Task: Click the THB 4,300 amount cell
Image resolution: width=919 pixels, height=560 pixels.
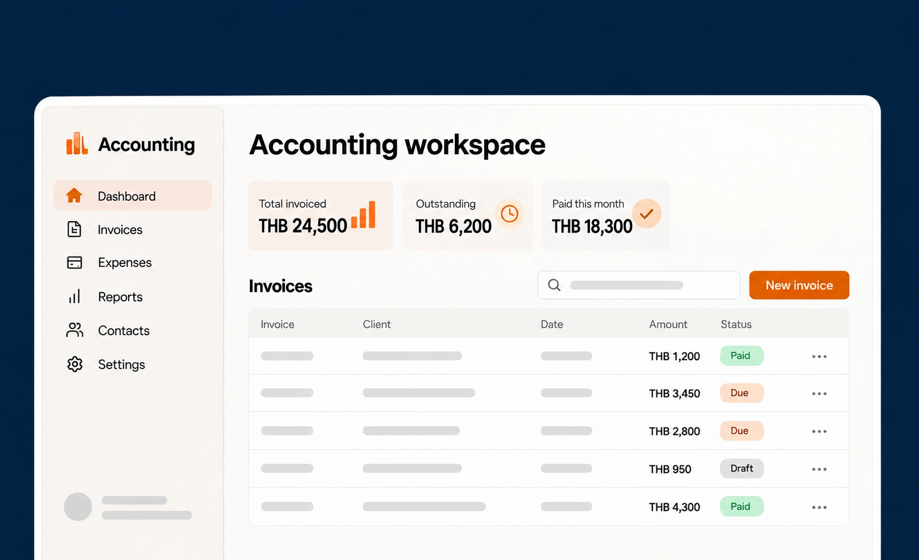Action: click(x=675, y=507)
